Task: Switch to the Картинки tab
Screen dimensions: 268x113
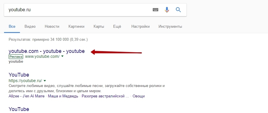Action: (77, 27)
